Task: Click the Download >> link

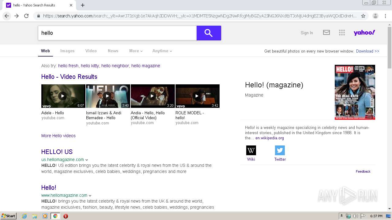Action: tap(367, 51)
